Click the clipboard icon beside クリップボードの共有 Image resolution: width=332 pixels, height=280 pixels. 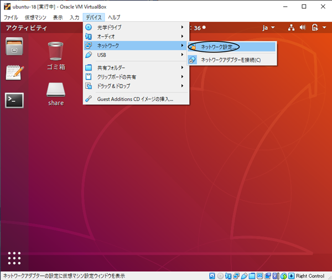89,77
